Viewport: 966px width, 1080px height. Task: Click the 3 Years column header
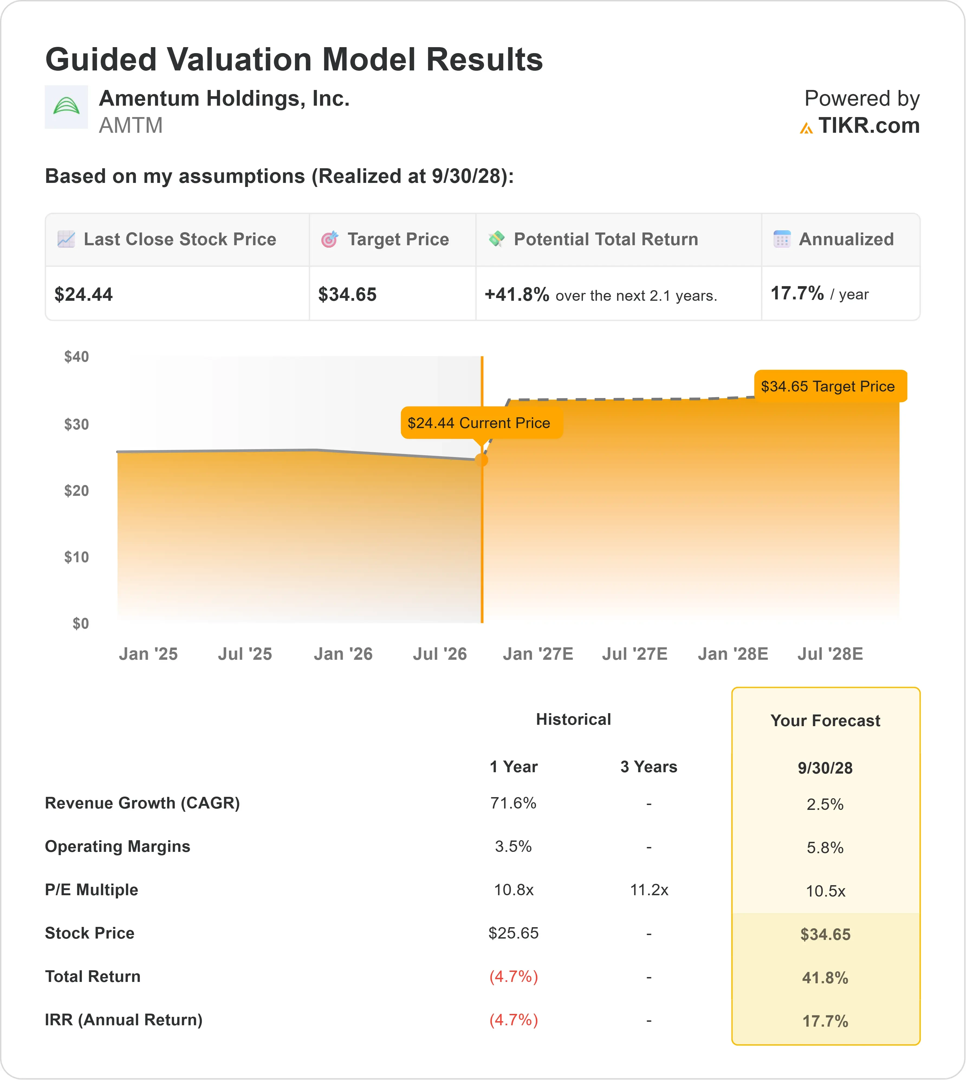pos(649,767)
